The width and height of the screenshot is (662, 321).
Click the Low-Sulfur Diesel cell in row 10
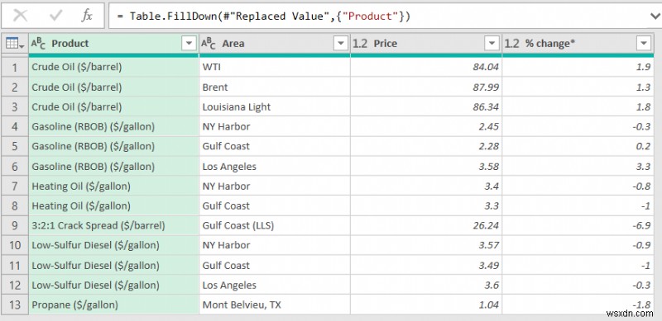(x=114, y=245)
